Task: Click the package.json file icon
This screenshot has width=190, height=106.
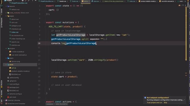Action: coord(8,87)
